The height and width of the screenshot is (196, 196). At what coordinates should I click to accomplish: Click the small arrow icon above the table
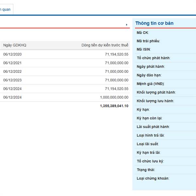(126, 24)
